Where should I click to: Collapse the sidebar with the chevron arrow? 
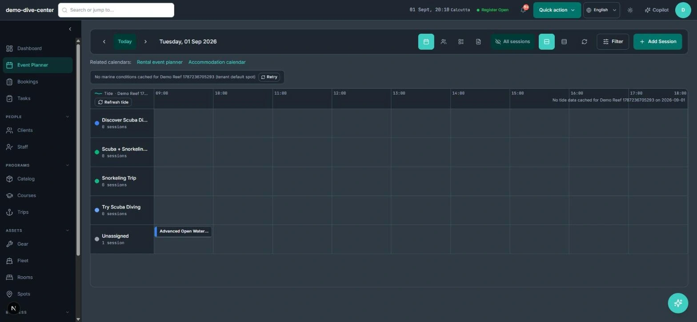(x=70, y=29)
